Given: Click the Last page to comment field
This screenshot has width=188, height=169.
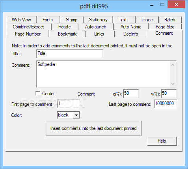Looking at the screenshot, I should [165, 104].
